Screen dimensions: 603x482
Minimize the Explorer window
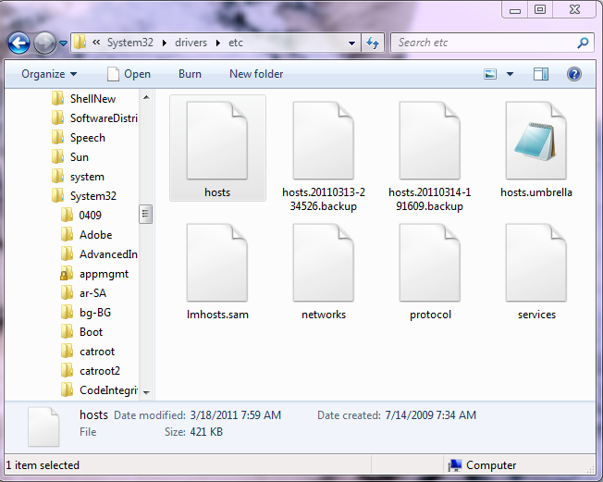click(515, 9)
